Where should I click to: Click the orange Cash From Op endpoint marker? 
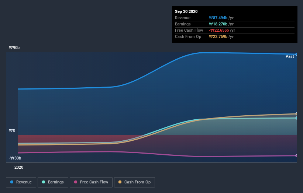coord(296,114)
